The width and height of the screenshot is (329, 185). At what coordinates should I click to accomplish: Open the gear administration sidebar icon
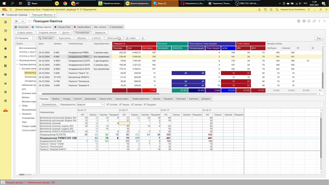pyautogui.click(x=5, y=92)
